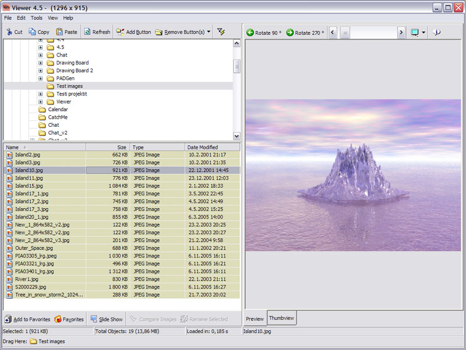Switch to the Preview tab
Screen dimensions: 466x350
[x=255, y=319]
